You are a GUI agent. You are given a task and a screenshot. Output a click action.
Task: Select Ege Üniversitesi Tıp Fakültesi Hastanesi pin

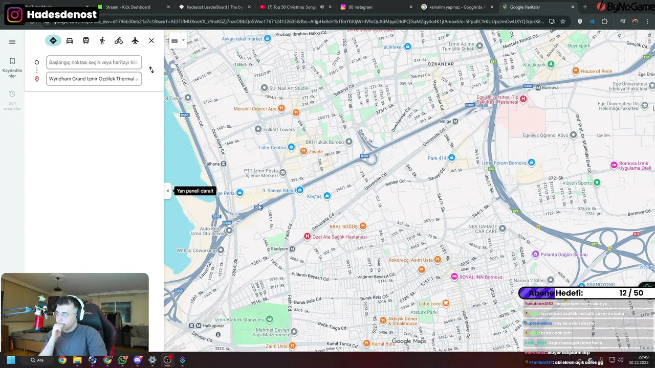523,98
